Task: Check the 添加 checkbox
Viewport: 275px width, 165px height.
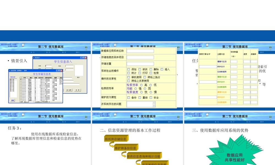Action: click(128, 69)
